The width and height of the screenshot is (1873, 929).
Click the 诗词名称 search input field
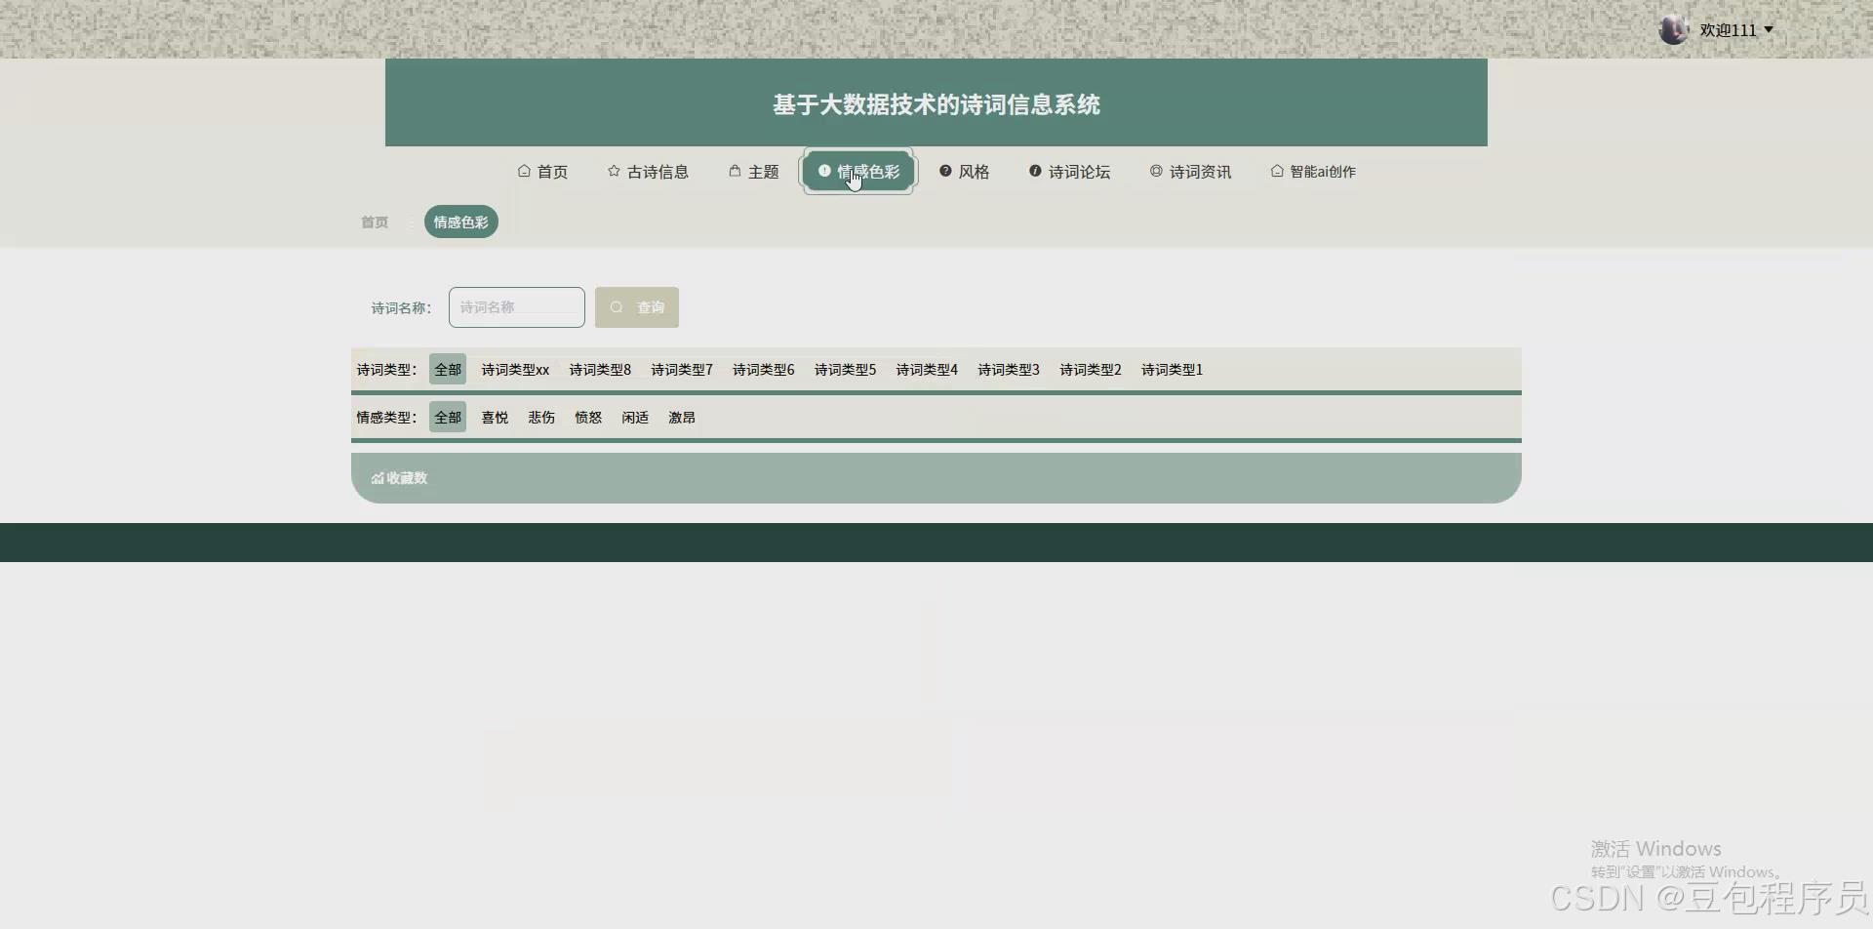click(x=516, y=306)
